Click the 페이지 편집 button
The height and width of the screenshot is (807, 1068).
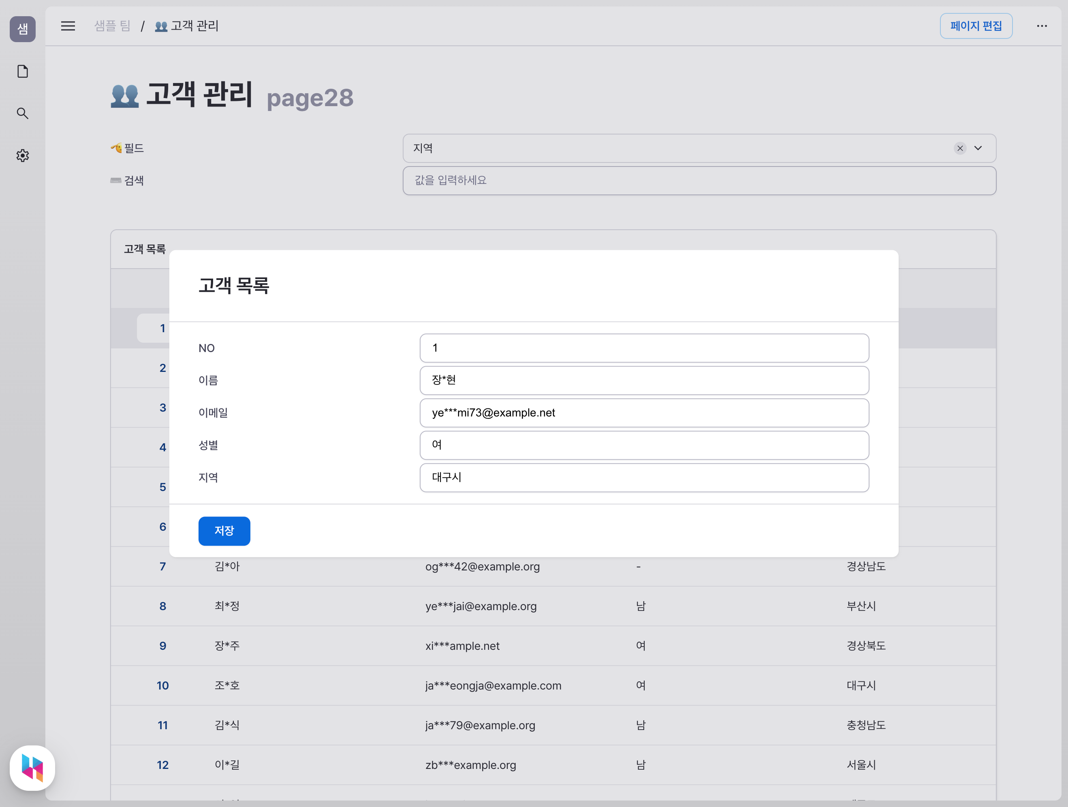tap(976, 26)
